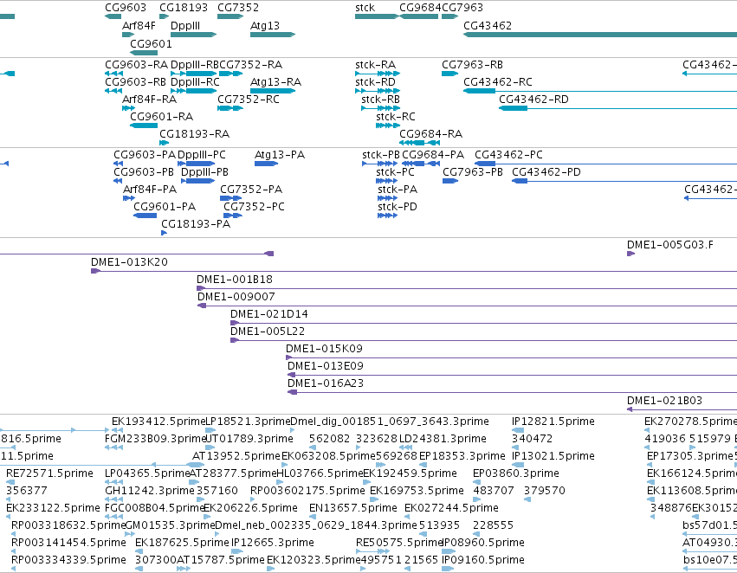Click the stck gene label
This screenshot has height=573, width=737.
coord(365,8)
